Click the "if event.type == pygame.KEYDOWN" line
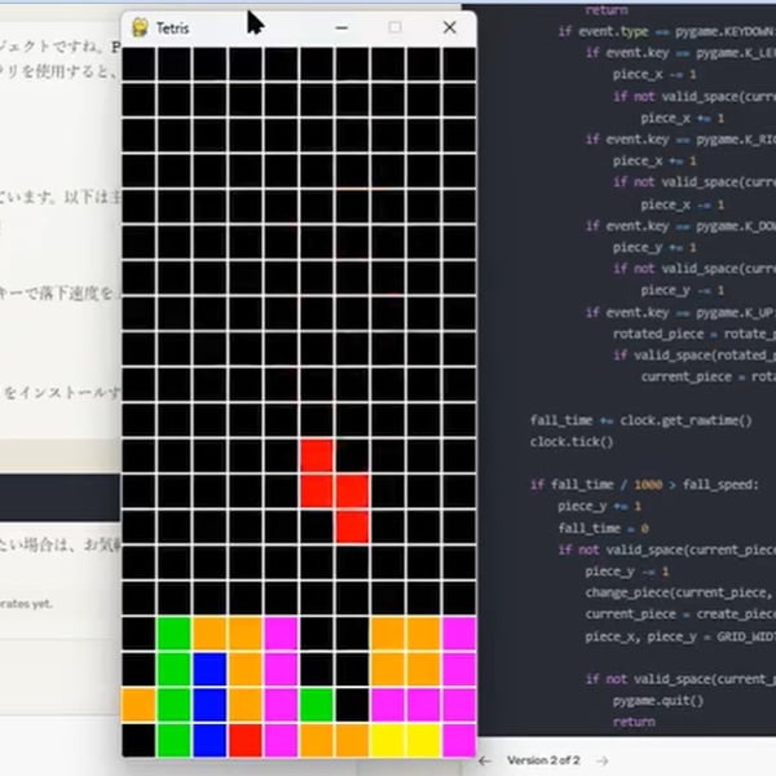Viewport: 776px width, 776px height. click(x=667, y=32)
